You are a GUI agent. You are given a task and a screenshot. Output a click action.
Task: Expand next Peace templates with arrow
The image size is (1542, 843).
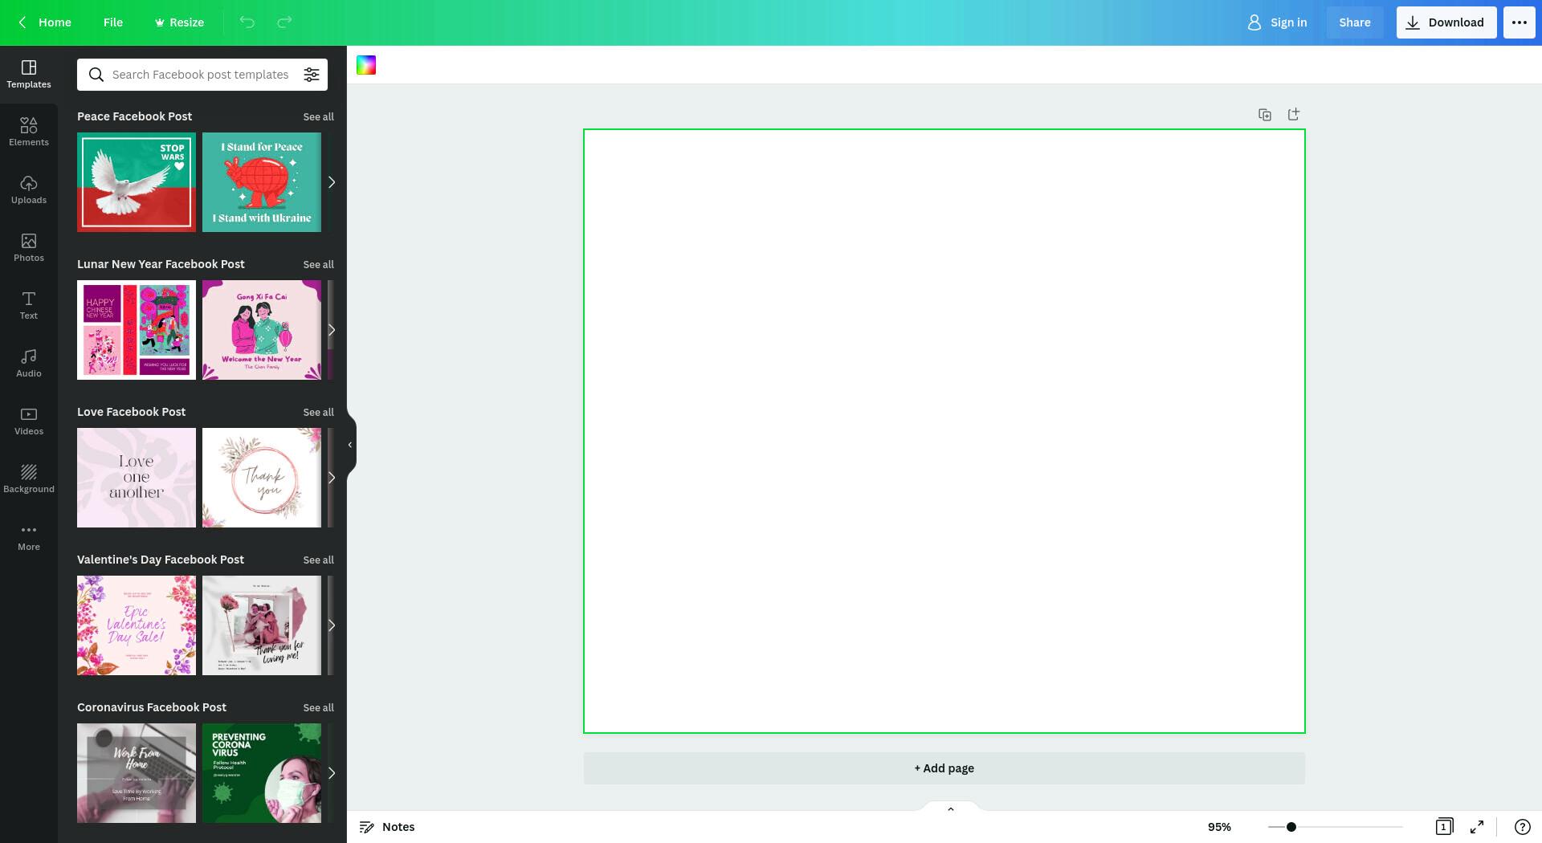click(x=331, y=182)
